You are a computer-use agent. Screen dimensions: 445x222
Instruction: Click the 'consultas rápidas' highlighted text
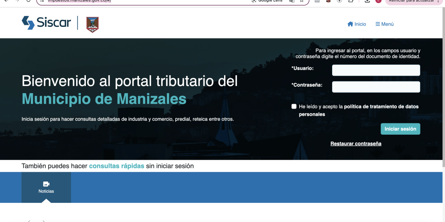pyautogui.click(x=117, y=166)
